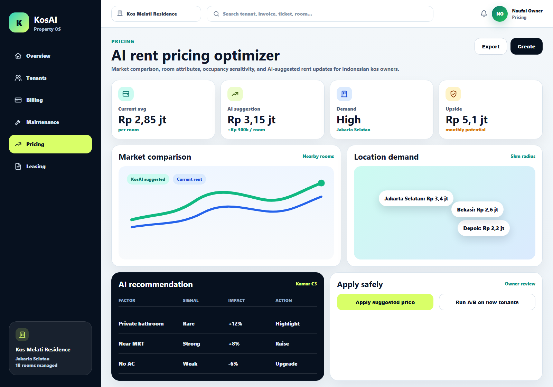Select the Bekasi: Rp 2,6 jt pin
Viewport: 553px width, 387px height.
(477, 210)
